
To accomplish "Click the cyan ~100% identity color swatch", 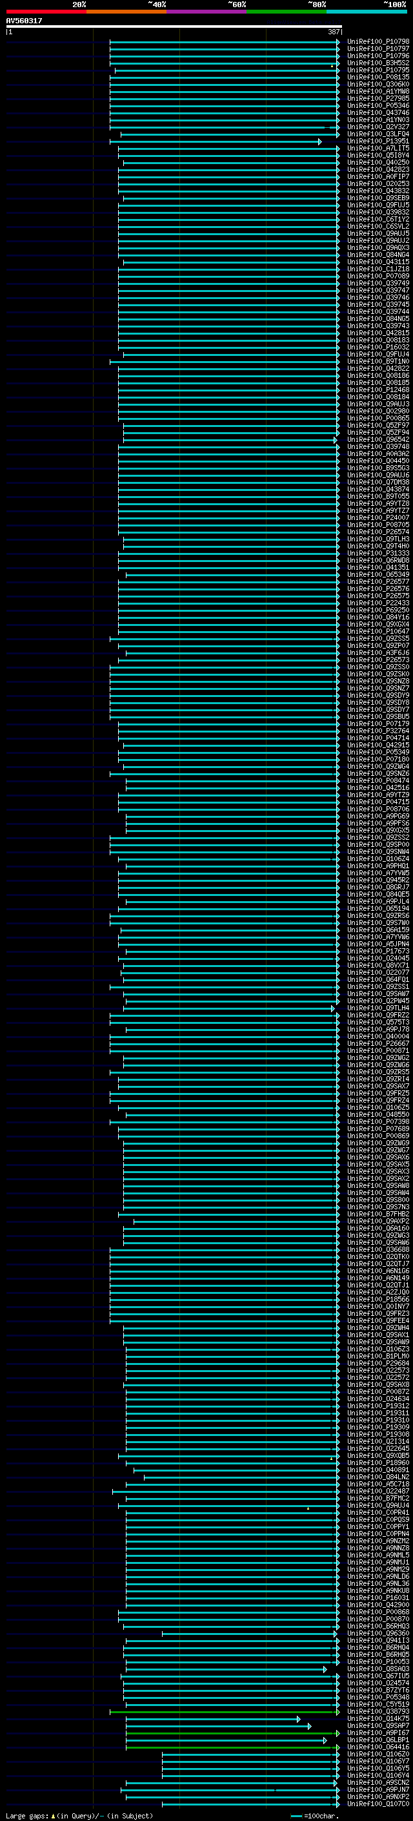I will tap(367, 12).
